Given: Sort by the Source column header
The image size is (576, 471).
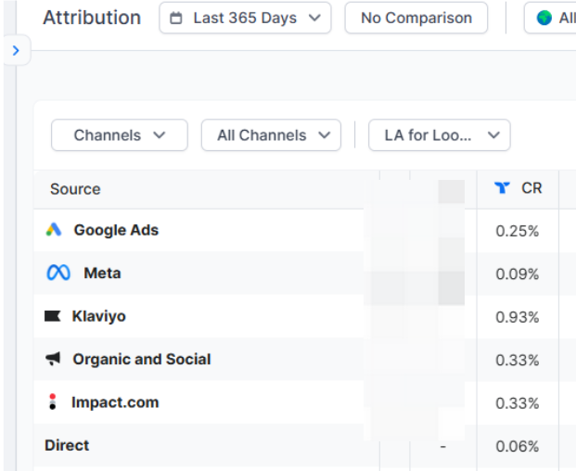Looking at the screenshot, I should [75, 189].
